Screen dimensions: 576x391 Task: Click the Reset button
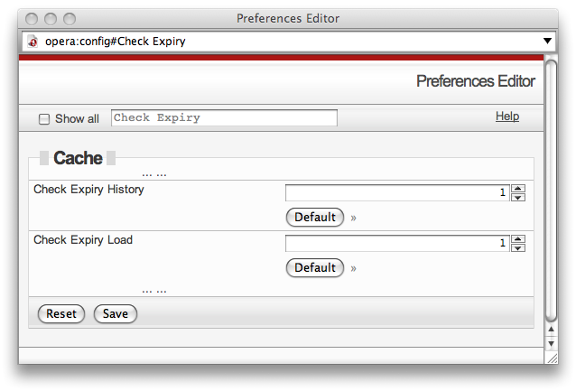[61, 314]
